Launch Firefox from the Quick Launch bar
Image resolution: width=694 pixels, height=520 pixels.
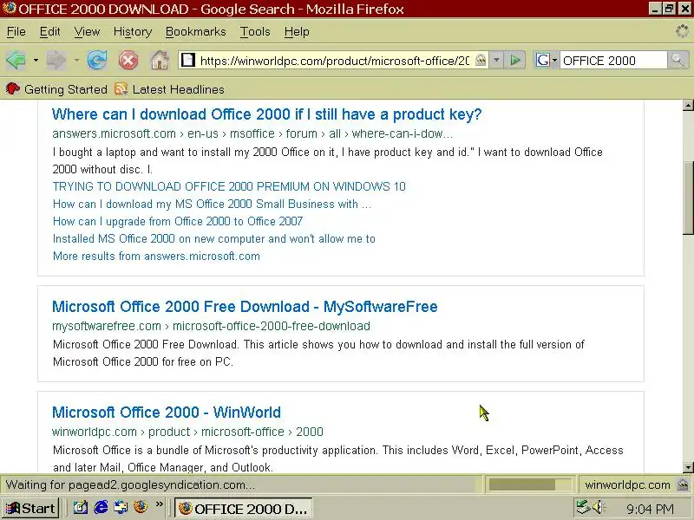[141, 507]
